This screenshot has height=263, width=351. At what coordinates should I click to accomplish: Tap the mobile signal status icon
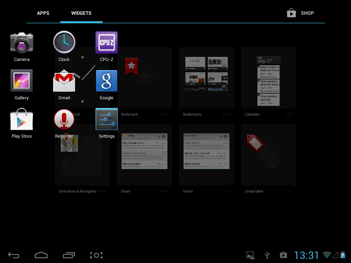(335, 255)
